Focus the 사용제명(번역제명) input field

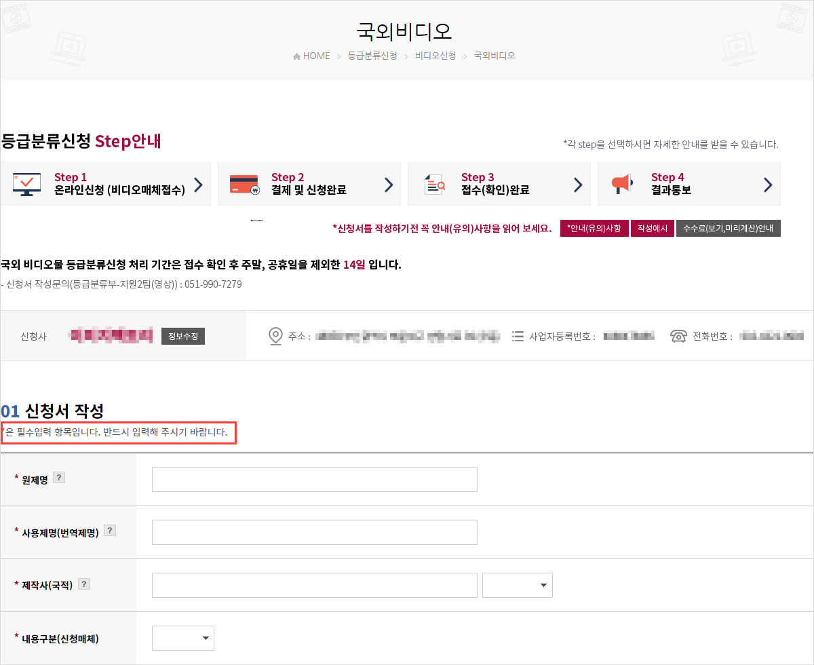click(315, 532)
